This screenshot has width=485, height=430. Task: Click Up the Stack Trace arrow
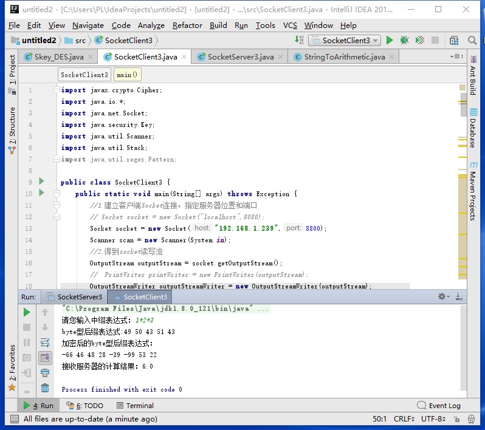pyautogui.click(x=45, y=312)
